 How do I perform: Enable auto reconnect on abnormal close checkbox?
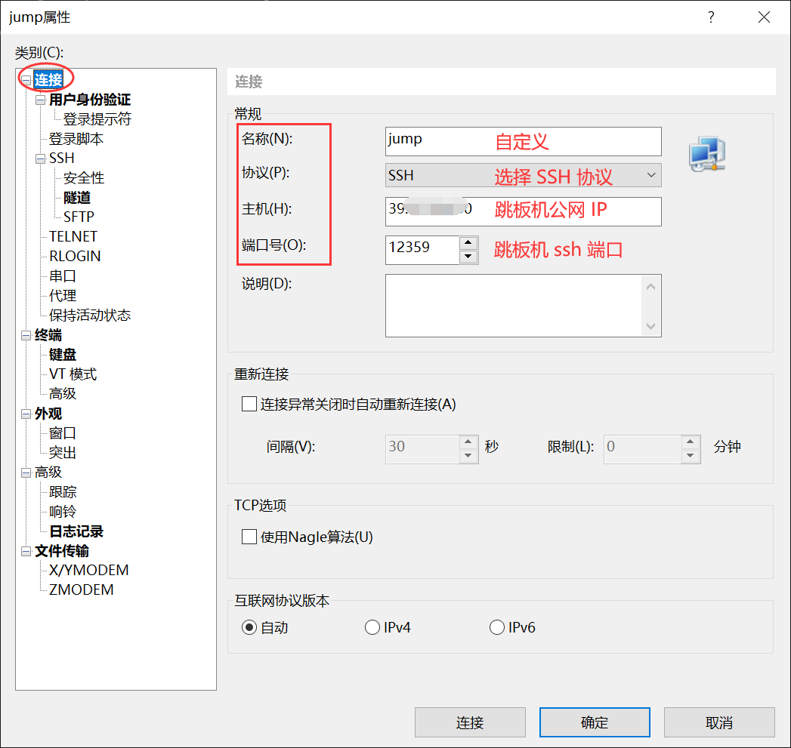point(249,405)
